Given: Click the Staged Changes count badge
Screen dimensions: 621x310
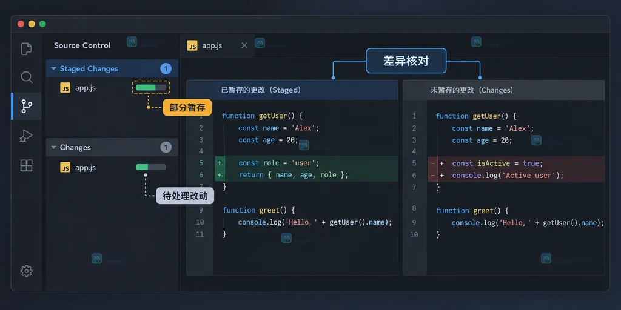Looking at the screenshot, I should (x=166, y=69).
